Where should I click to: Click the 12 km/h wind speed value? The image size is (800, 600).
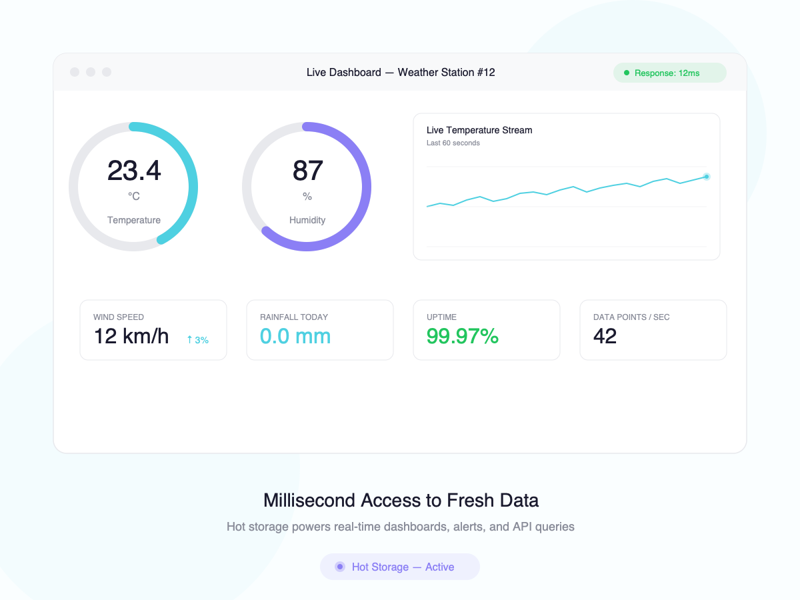131,336
